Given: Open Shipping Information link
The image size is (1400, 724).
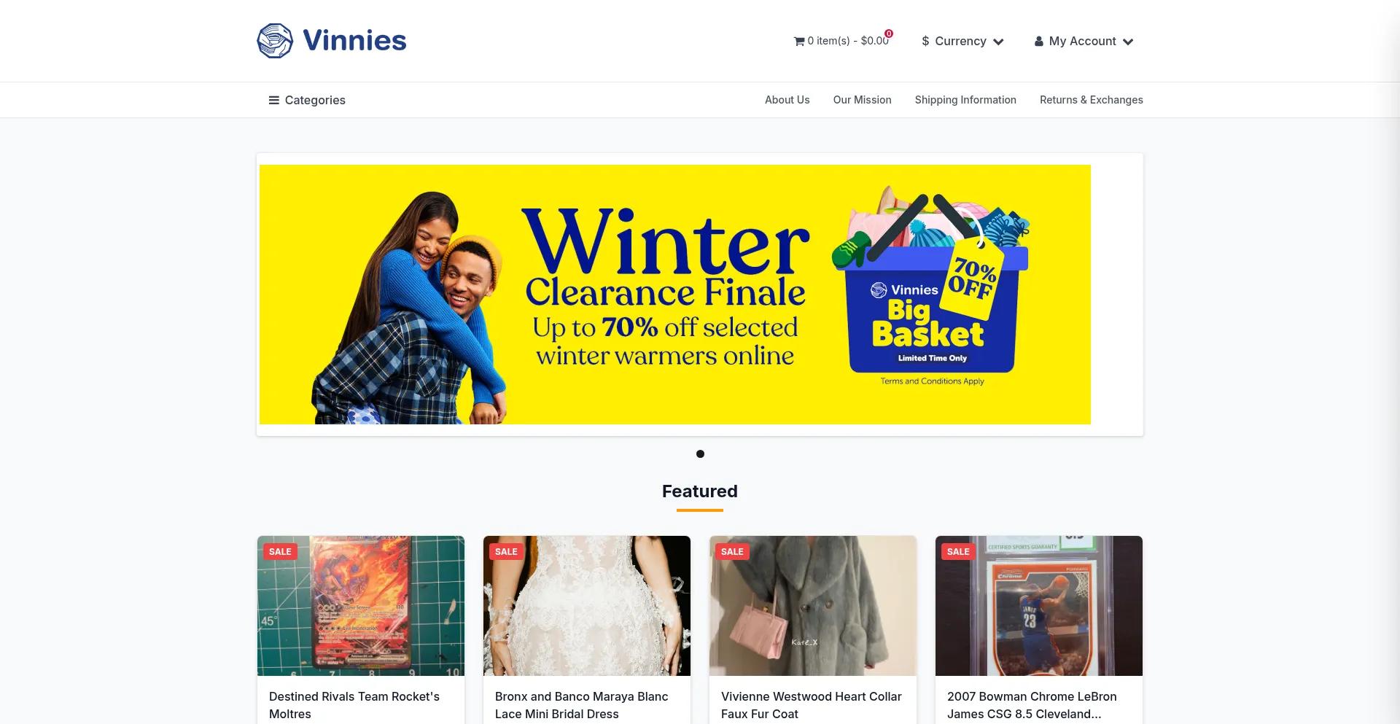Looking at the screenshot, I should click(965, 100).
